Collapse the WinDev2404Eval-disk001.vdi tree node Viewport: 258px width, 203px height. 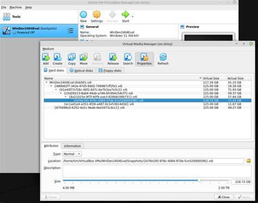47,82
